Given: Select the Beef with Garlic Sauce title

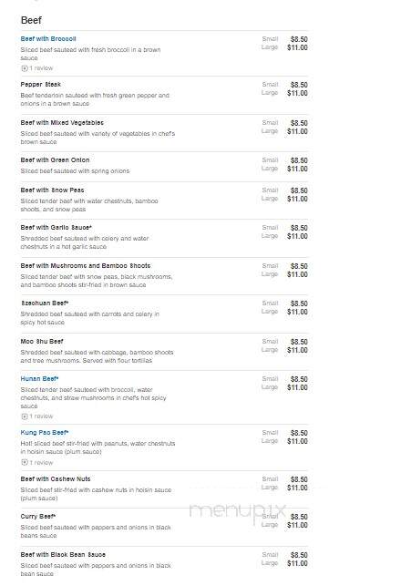Looking at the screenshot, I should pyautogui.click(x=57, y=228).
